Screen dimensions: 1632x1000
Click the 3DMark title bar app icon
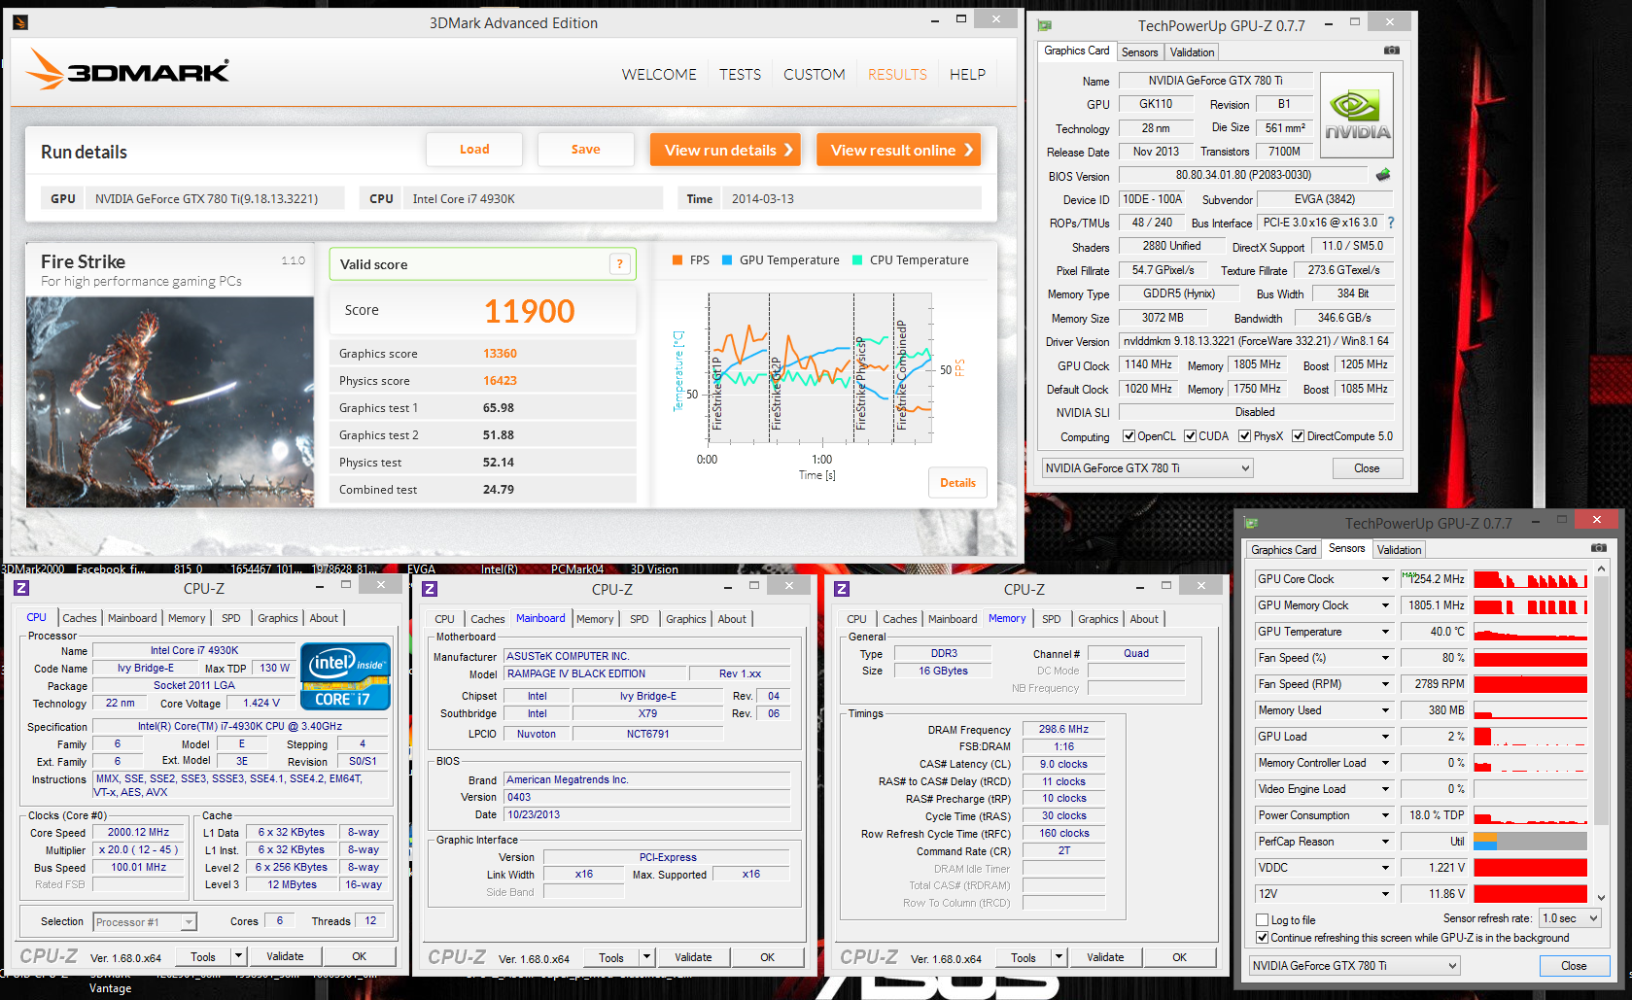pyautogui.click(x=20, y=22)
